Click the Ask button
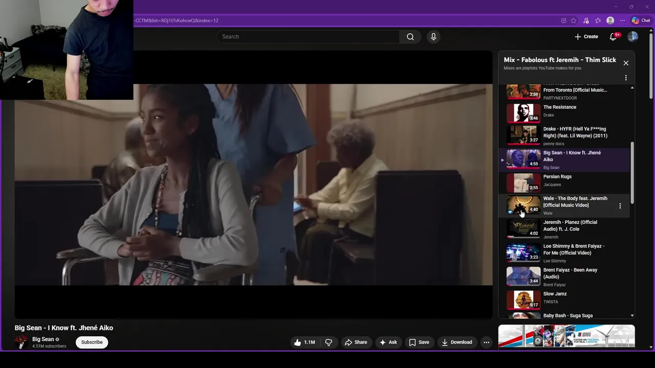 [388, 342]
